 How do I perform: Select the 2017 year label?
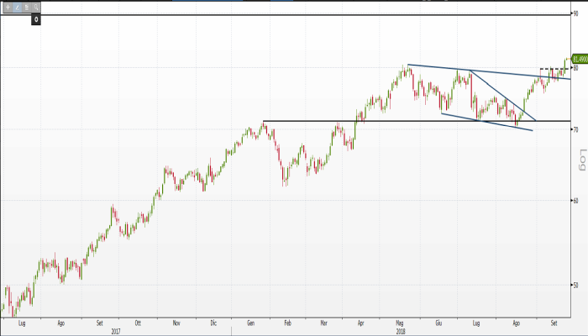(116, 330)
